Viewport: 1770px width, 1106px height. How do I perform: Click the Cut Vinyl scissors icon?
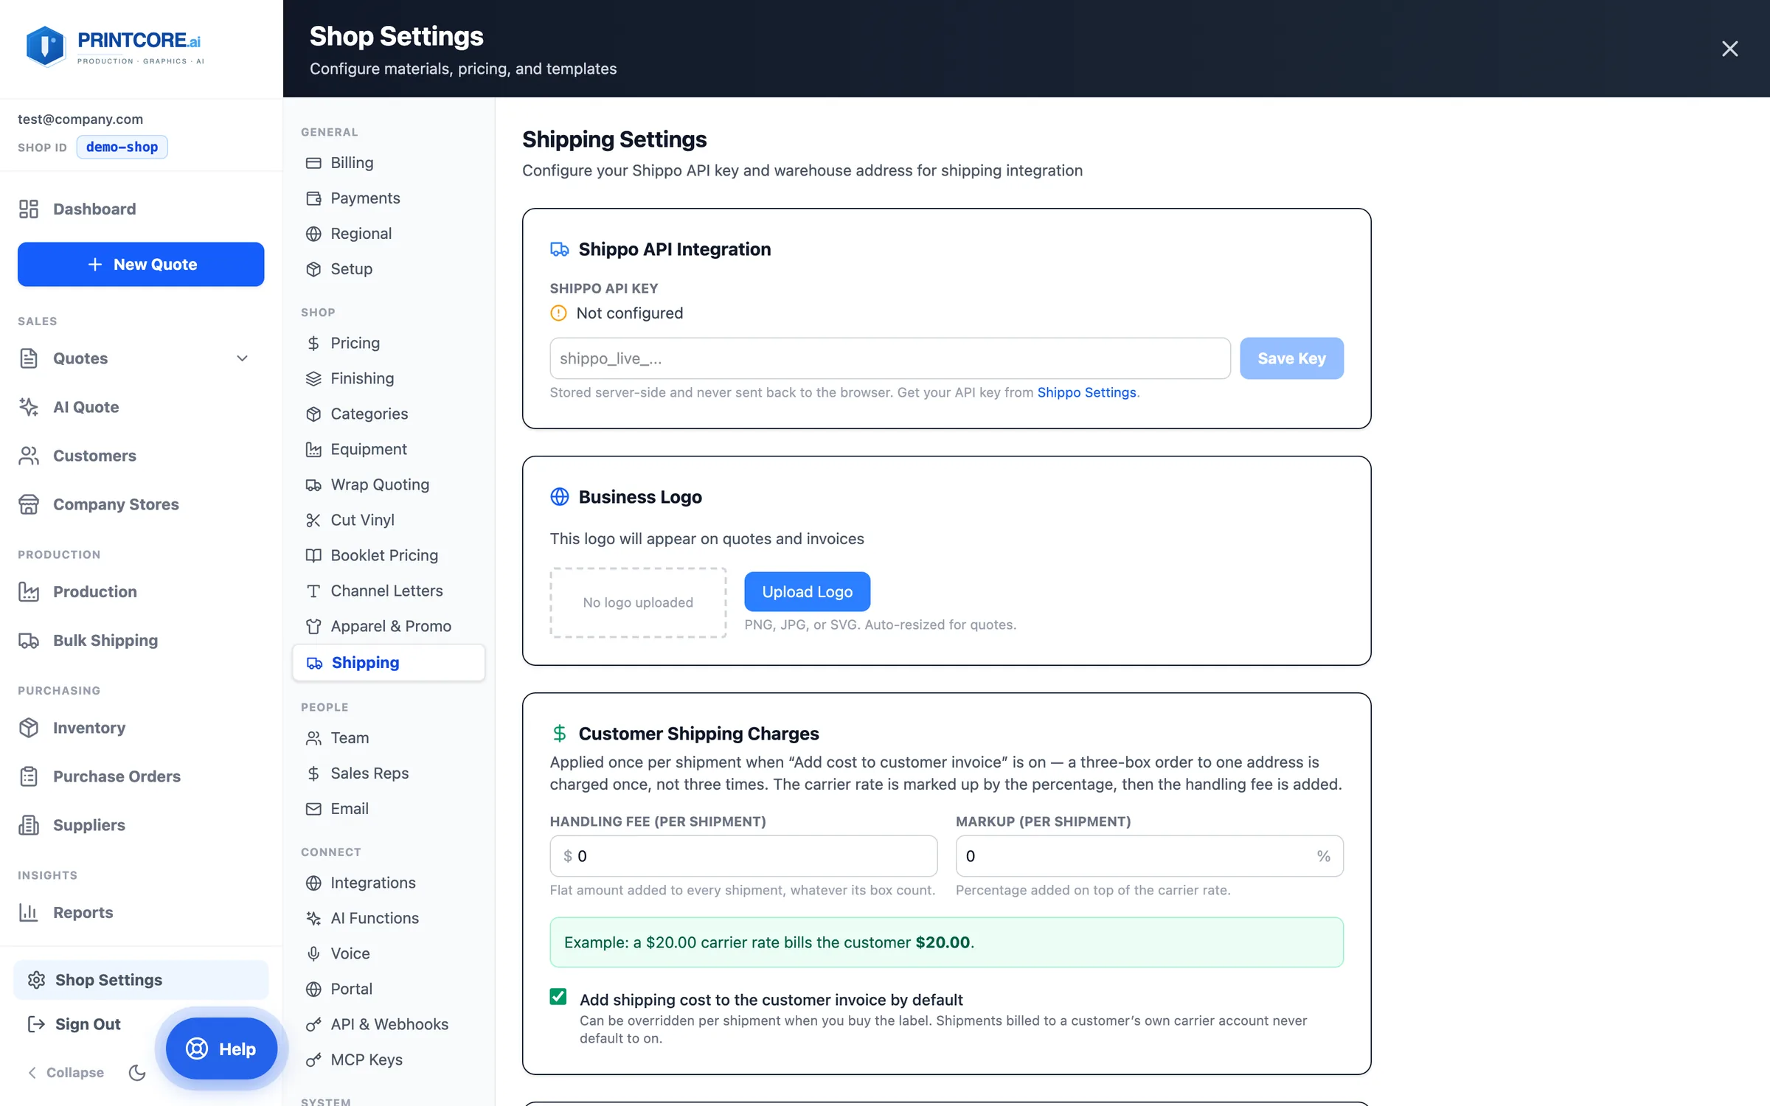point(313,521)
